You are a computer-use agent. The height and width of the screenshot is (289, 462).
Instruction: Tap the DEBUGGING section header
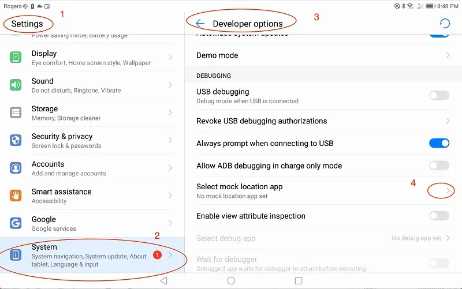point(214,76)
